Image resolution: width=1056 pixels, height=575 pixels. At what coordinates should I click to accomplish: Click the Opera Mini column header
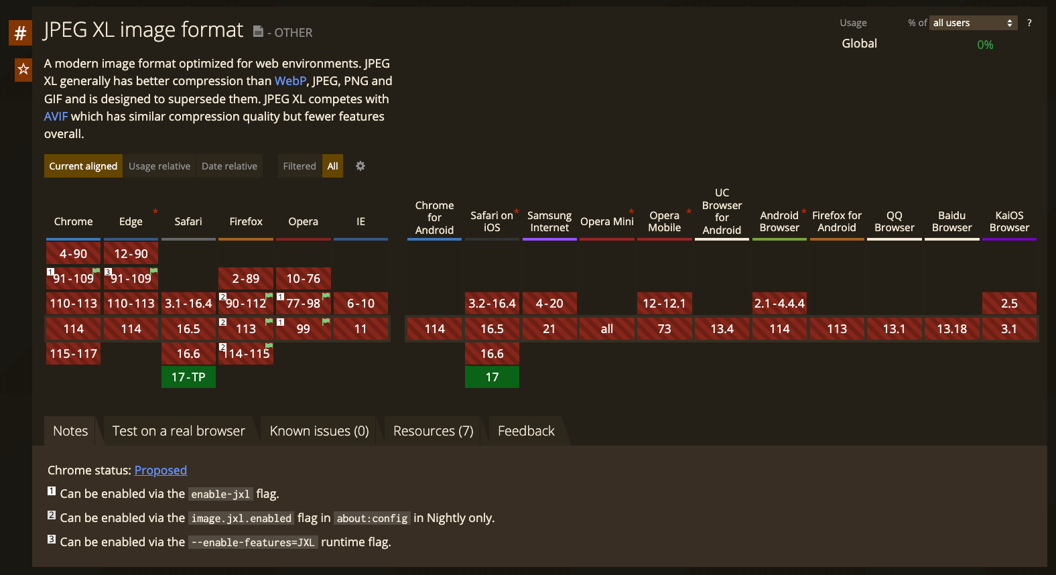[607, 222]
